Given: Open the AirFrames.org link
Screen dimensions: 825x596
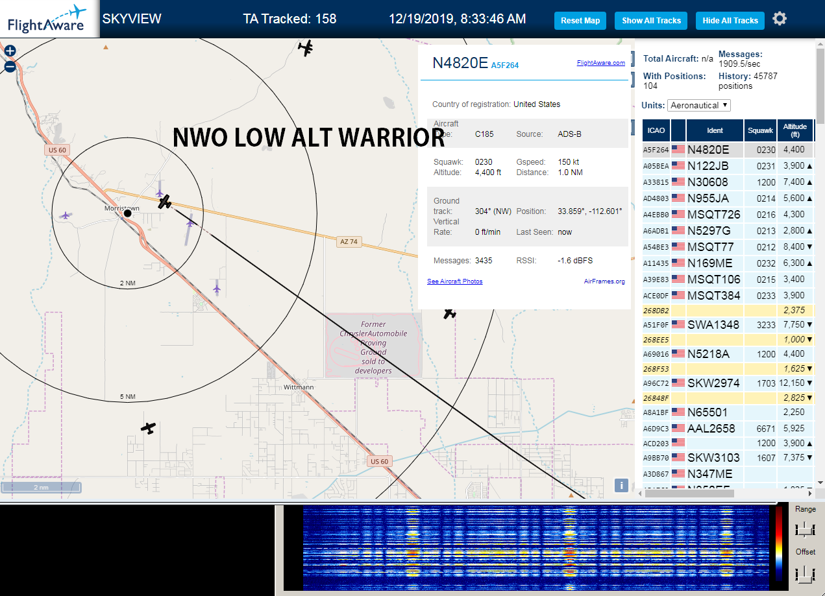Looking at the screenshot, I should click(x=604, y=281).
